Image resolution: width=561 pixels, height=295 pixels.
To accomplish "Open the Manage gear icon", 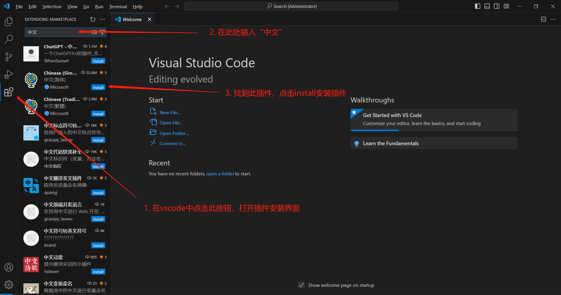I will point(9,284).
